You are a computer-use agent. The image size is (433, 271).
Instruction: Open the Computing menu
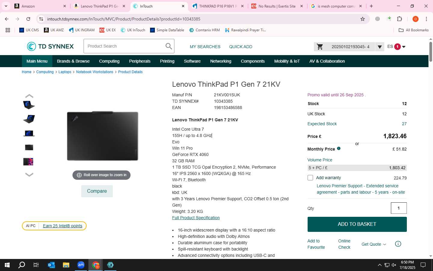coord(109,61)
